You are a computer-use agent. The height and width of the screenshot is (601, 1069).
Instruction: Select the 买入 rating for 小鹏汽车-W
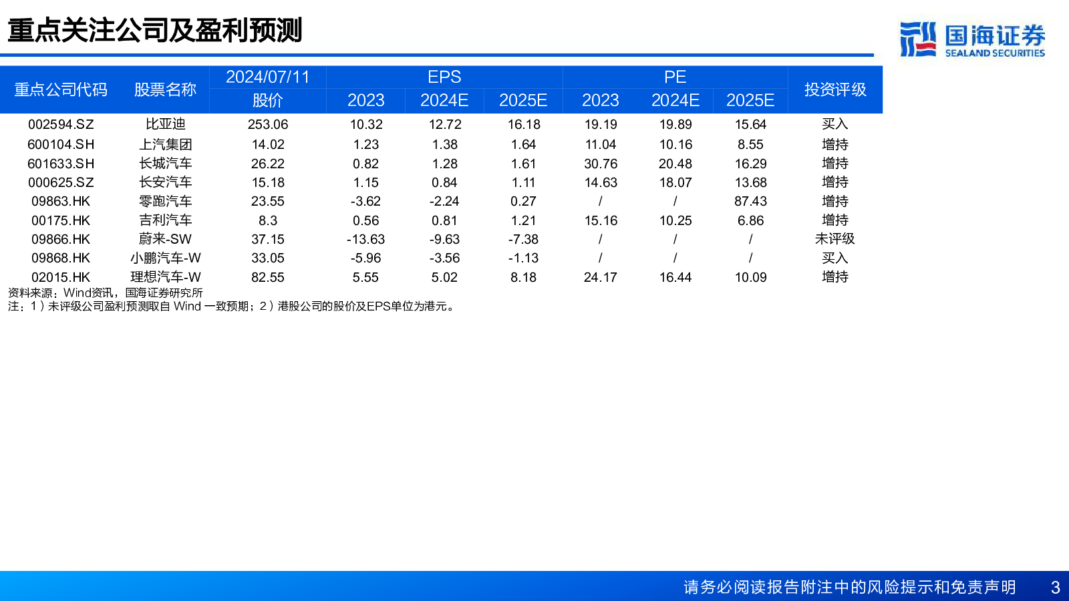coord(835,258)
